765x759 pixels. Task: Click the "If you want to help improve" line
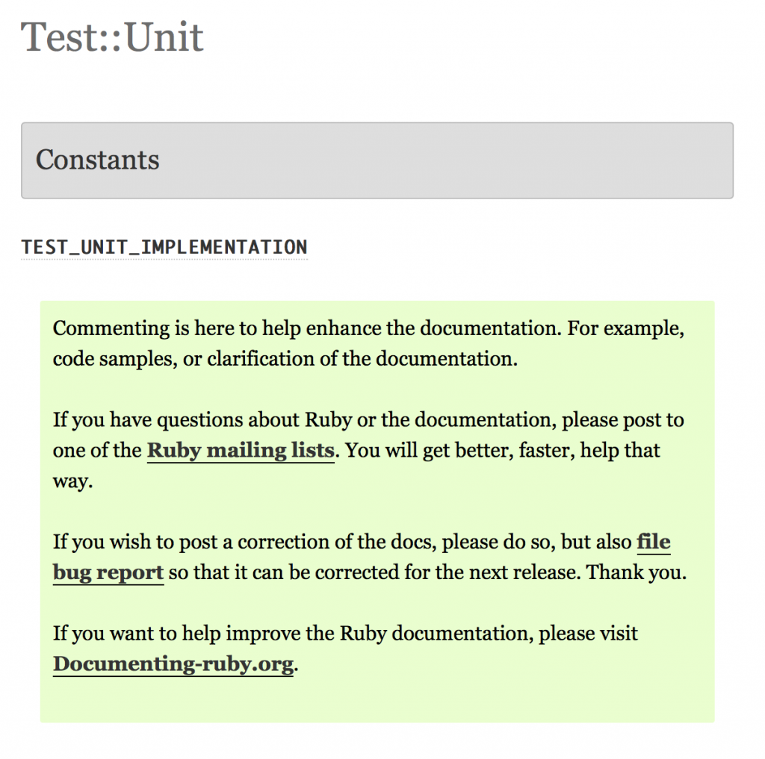tap(345, 633)
